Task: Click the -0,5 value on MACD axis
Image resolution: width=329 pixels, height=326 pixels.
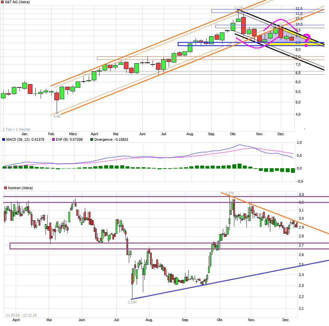Action: click(300, 181)
